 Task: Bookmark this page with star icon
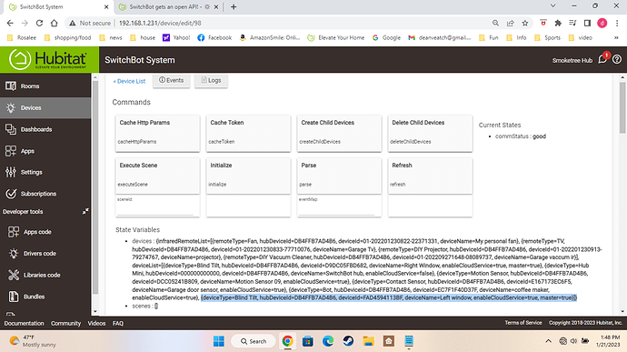(x=525, y=24)
